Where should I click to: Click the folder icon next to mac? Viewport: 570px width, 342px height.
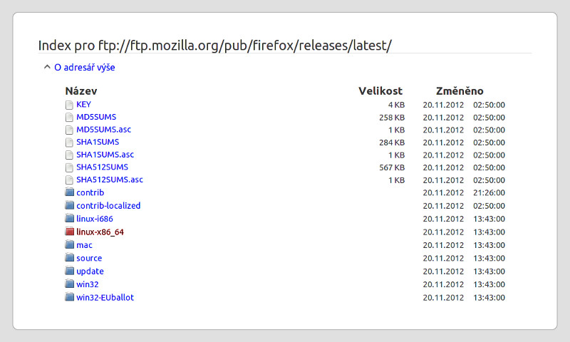click(x=69, y=244)
